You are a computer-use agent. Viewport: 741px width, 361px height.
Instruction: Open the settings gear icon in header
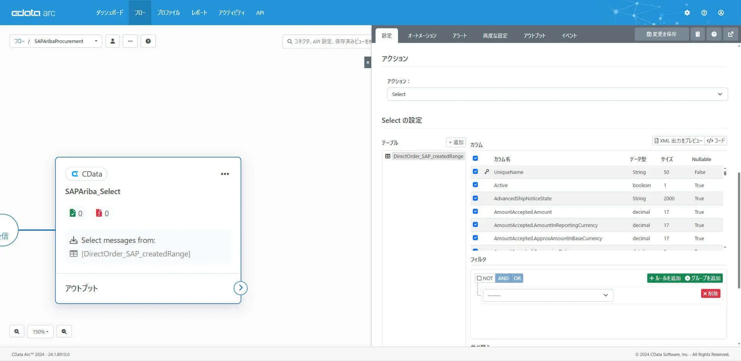click(x=687, y=13)
